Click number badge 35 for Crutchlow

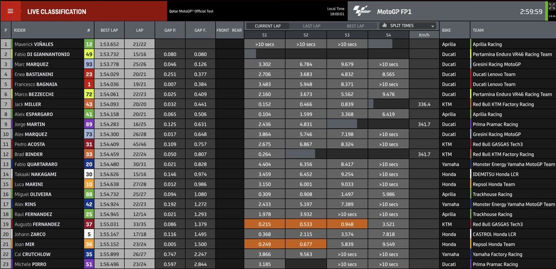click(88, 254)
